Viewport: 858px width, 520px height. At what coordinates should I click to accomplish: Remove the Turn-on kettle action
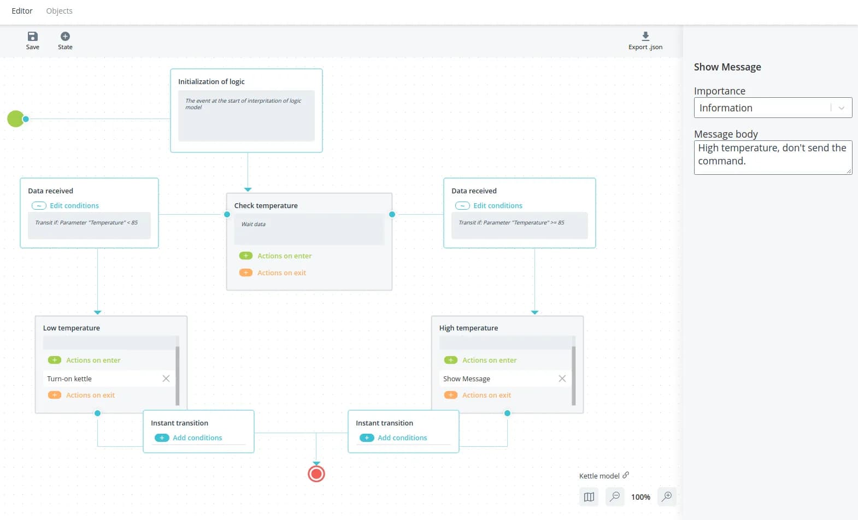pos(166,379)
